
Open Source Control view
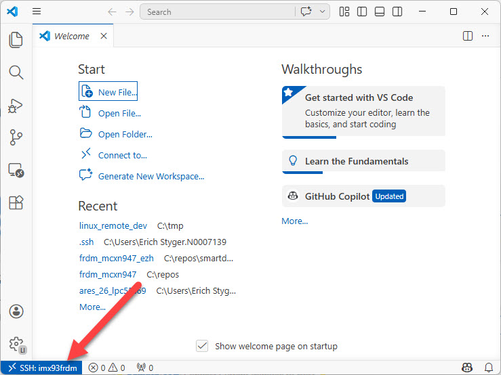pos(16,137)
